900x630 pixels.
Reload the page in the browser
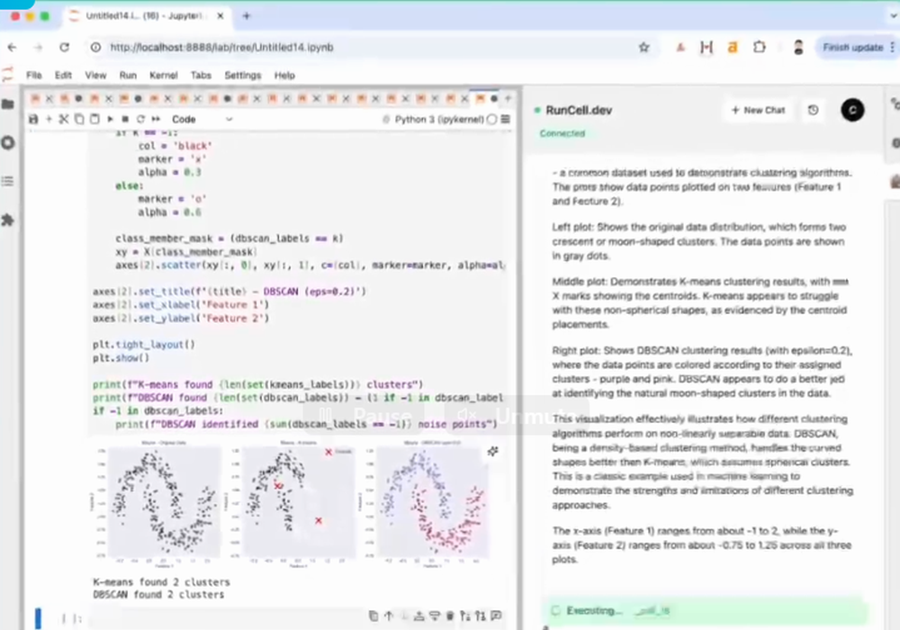pos(64,48)
